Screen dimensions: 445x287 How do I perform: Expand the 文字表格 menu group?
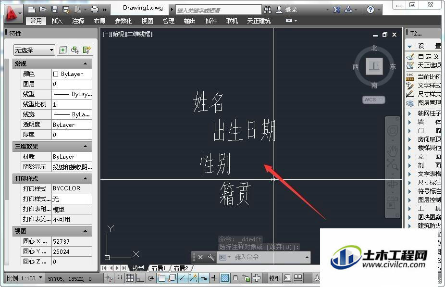tap(423, 174)
